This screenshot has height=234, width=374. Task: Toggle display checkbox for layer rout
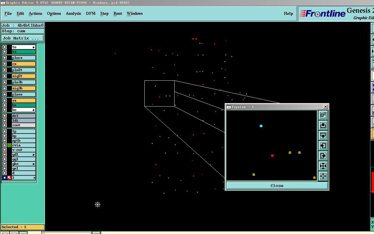[x=5, y=125]
